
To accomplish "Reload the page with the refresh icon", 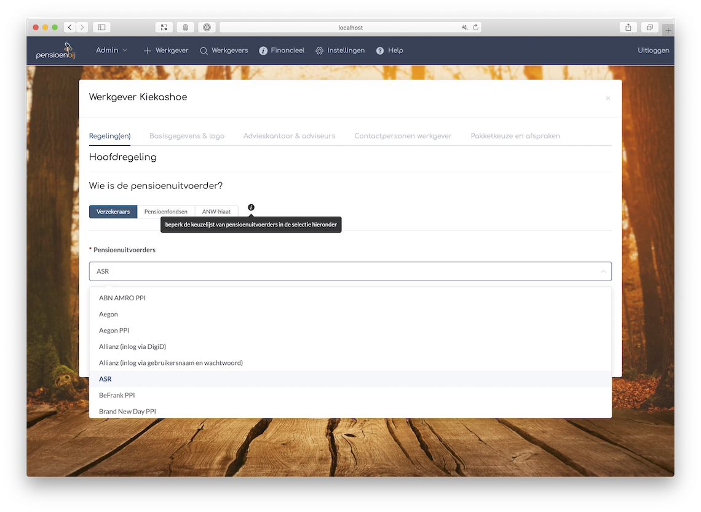I will click(475, 28).
